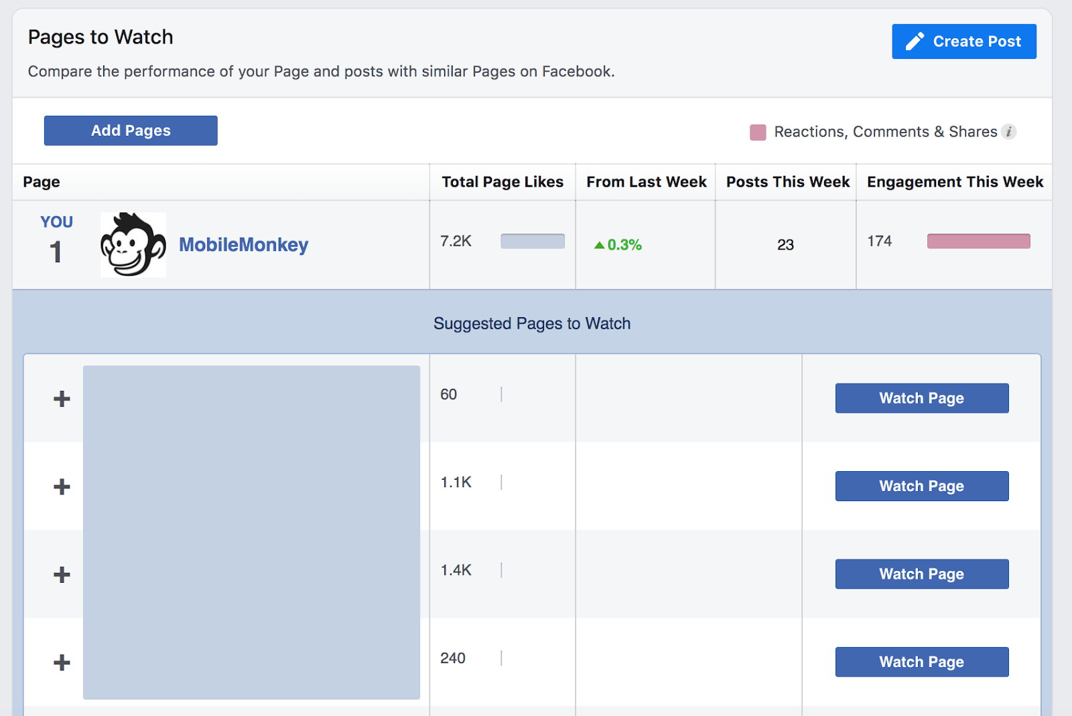Click the grey likes bar for MobileMonkey
1072x716 pixels.
pyautogui.click(x=533, y=241)
